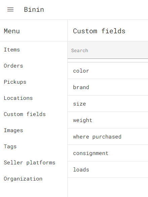Click the Custom fields page heading
The width and height of the screenshot is (148, 197).
[99, 31]
